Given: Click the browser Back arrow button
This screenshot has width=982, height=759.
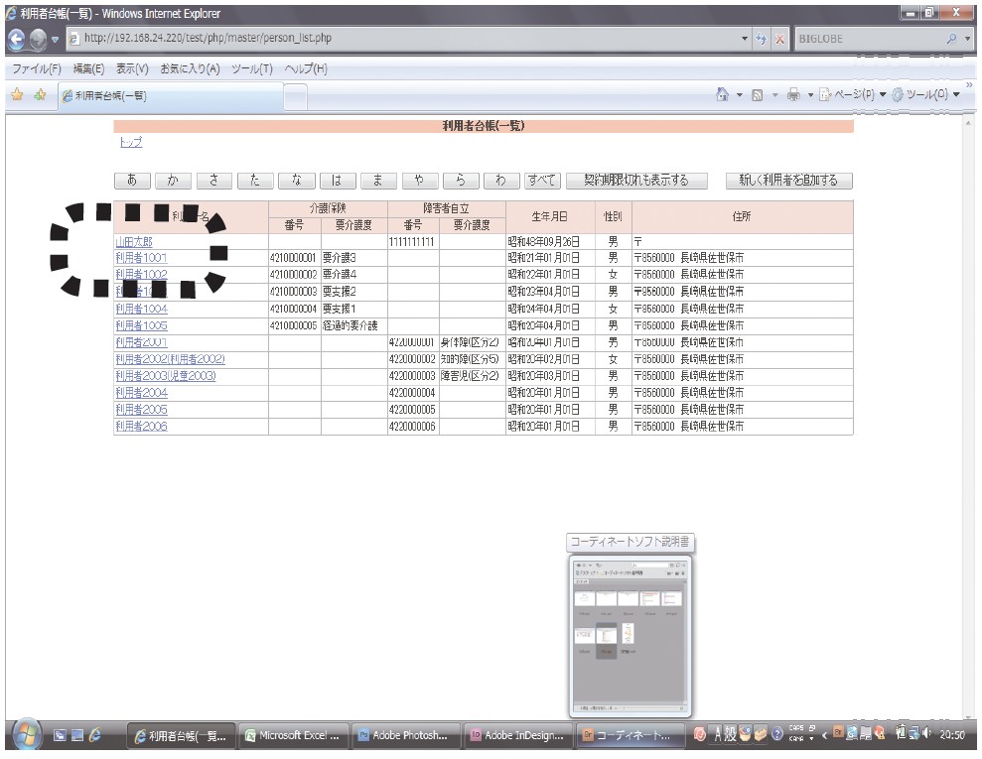Looking at the screenshot, I should pyautogui.click(x=16, y=40).
